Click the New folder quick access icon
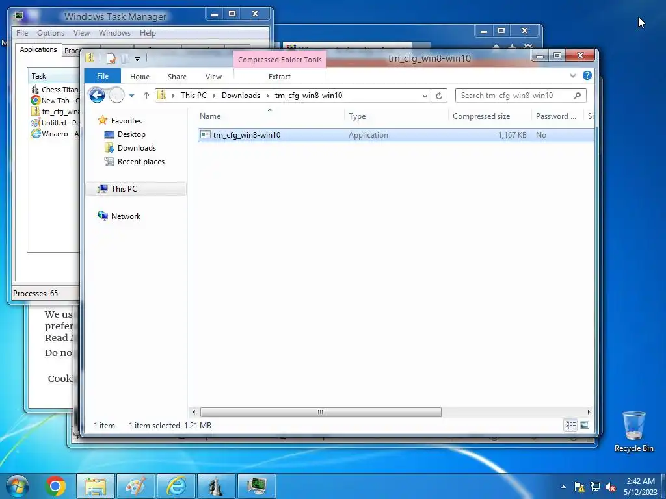Image resolution: width=666 pixels, height=499 pixels. coord(126,58)
